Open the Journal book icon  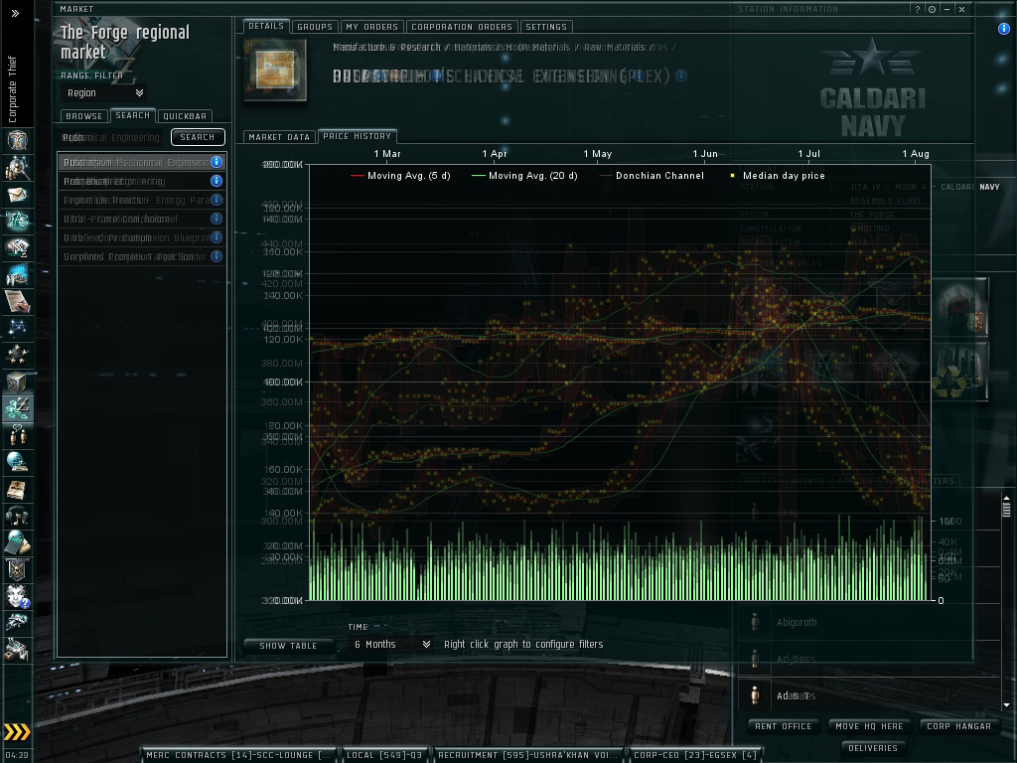coord(17,489)
